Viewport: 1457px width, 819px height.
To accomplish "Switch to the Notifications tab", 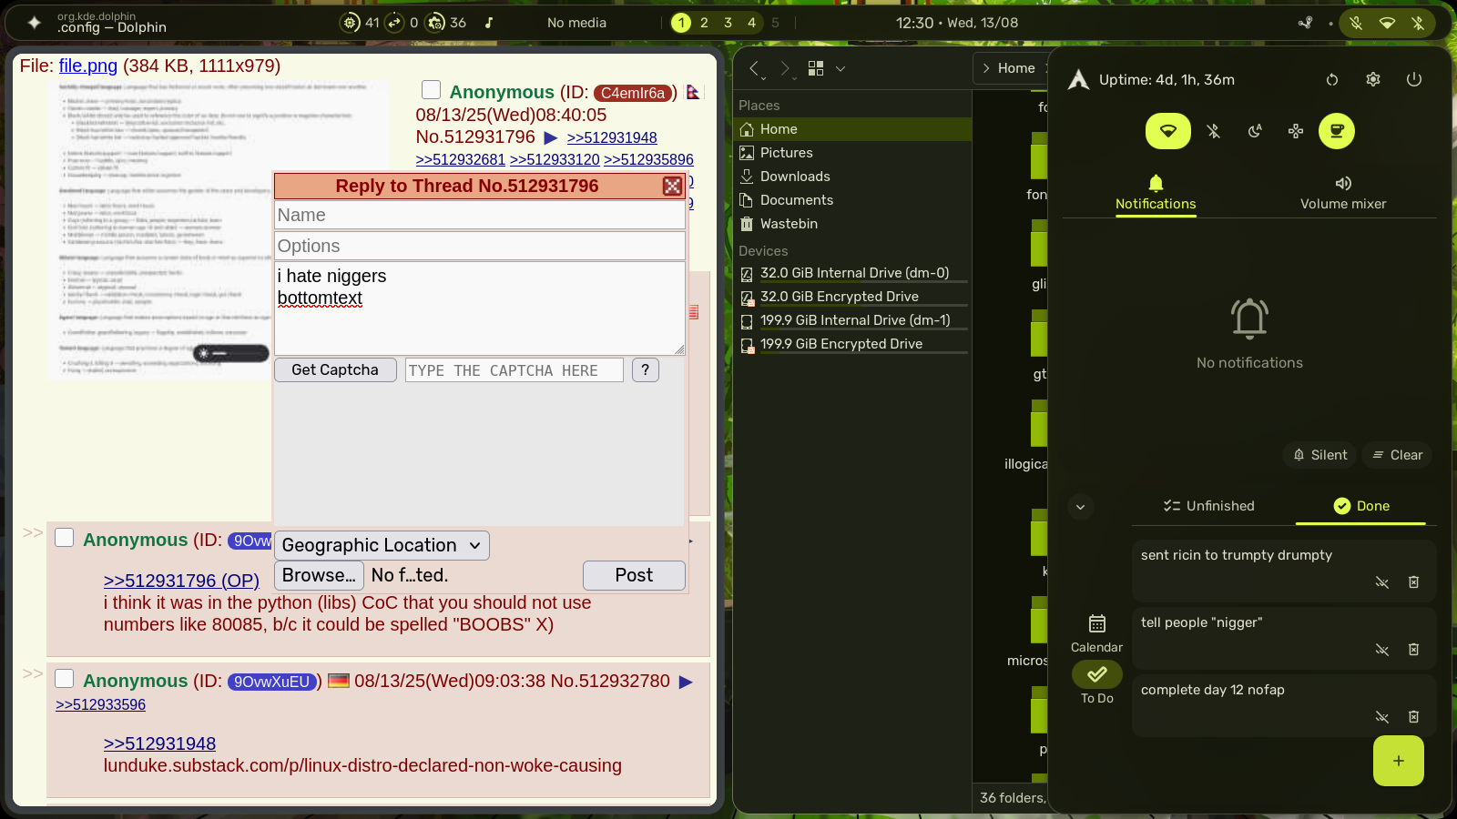I will point(1156,193).
